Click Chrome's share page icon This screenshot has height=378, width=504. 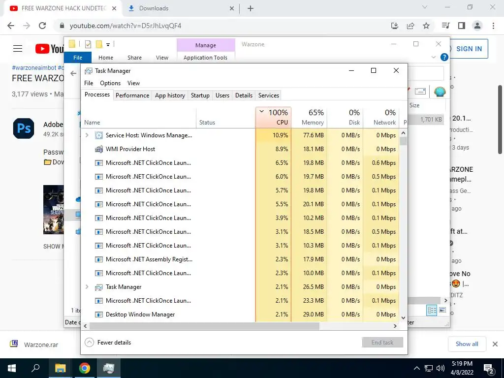(410, 26)
